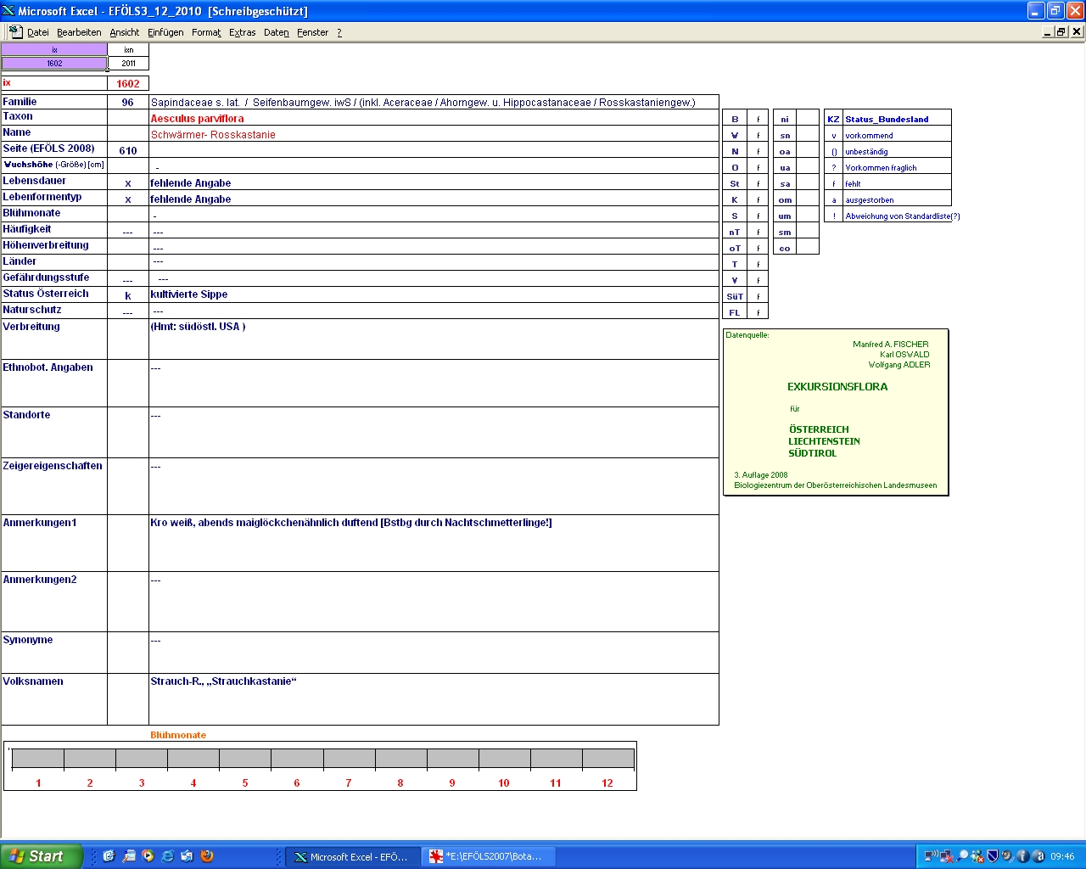This screenshot has height=869, width=1086.
Task: Click the Wuchshöhe (-Größe) [cm] label
Action: coord(54,165)
